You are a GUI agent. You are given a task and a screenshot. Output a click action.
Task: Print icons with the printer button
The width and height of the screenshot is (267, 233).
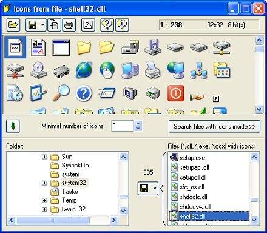pyautogui.click(x=69, y=25)
